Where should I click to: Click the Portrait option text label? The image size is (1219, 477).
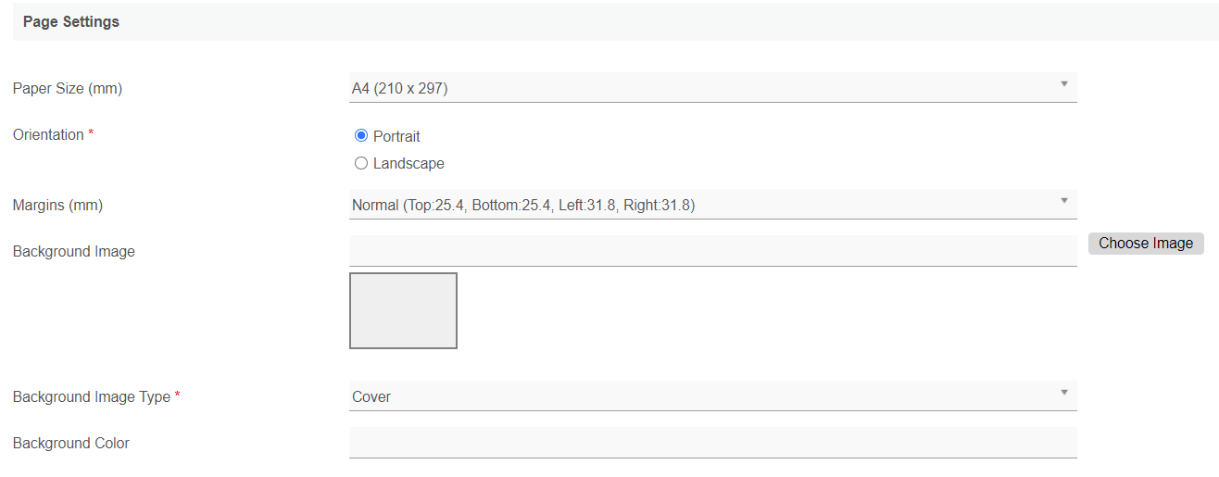click(396, 136)
